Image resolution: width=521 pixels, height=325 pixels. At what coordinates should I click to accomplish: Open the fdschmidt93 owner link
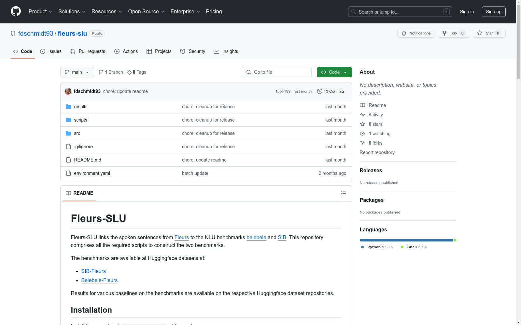point(36,33)
